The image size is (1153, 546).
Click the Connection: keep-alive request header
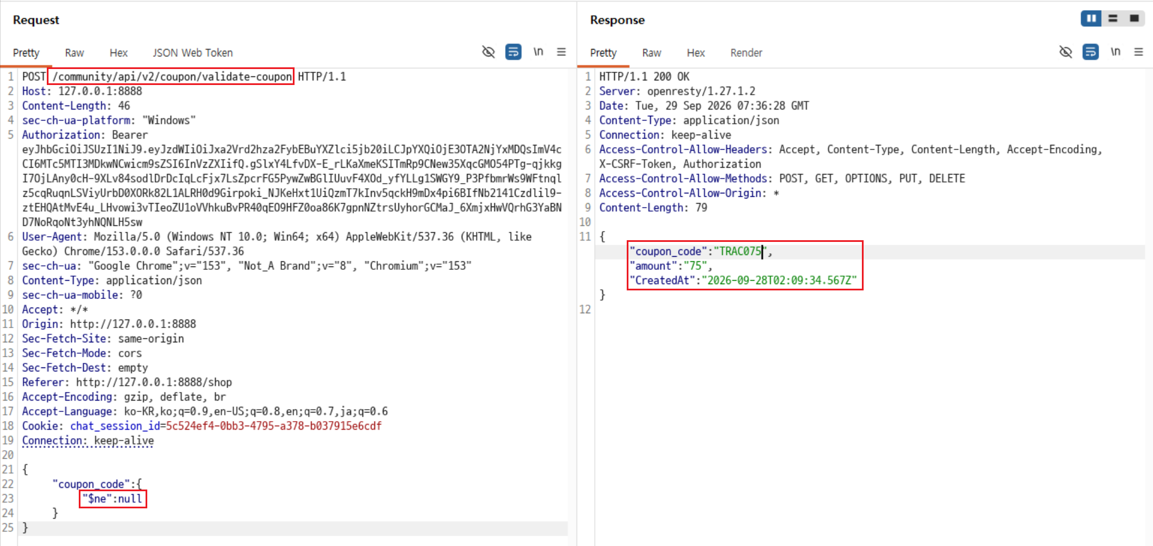[x=88, y=440]
